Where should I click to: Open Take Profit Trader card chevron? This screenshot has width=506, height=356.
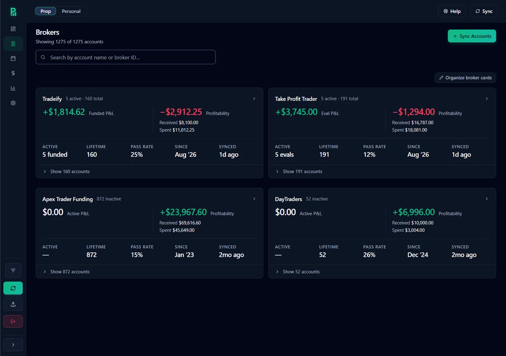(486, 99)
